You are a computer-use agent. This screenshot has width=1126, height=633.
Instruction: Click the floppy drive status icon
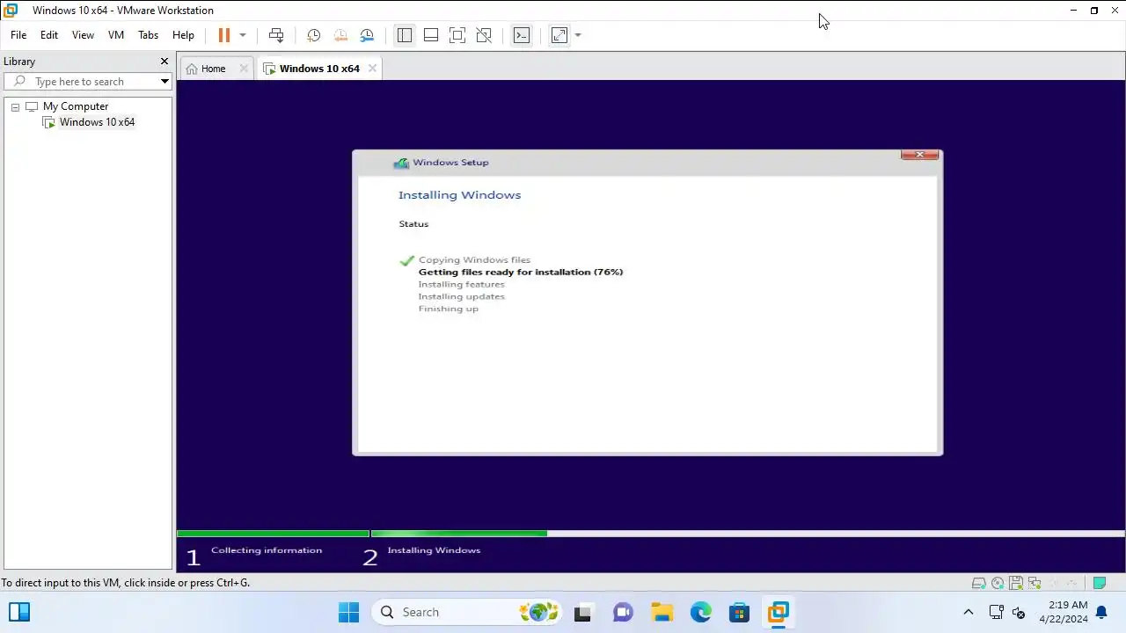tap(1016, 583)
